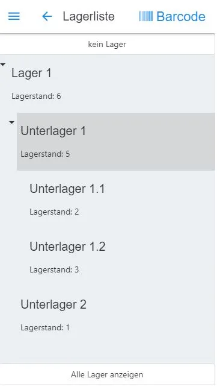Click Lagerstand: 6 under Lager 1
Screen dimensions: 217x387
pyautogui.click(x=36, y=96)
